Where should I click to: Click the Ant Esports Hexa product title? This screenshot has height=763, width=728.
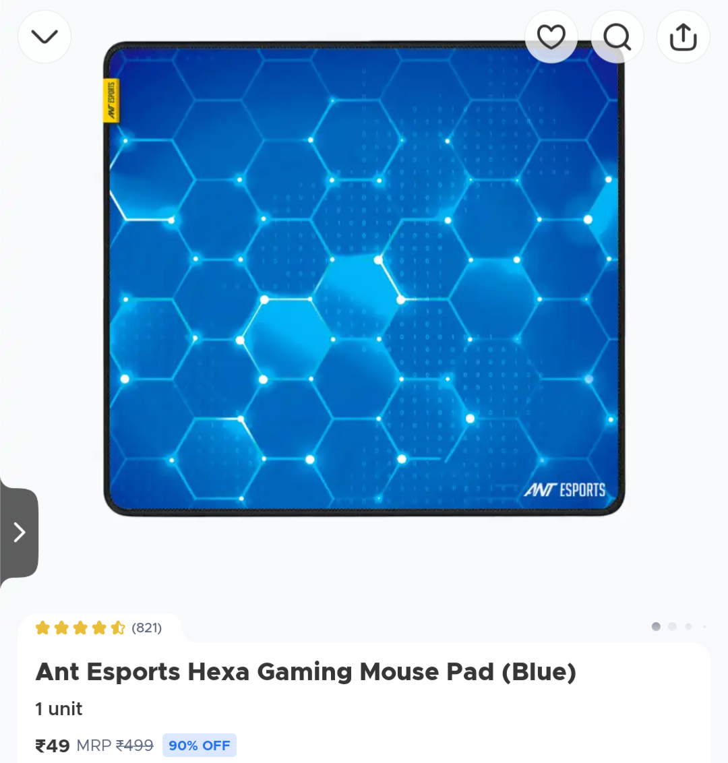tap(305, 671)
